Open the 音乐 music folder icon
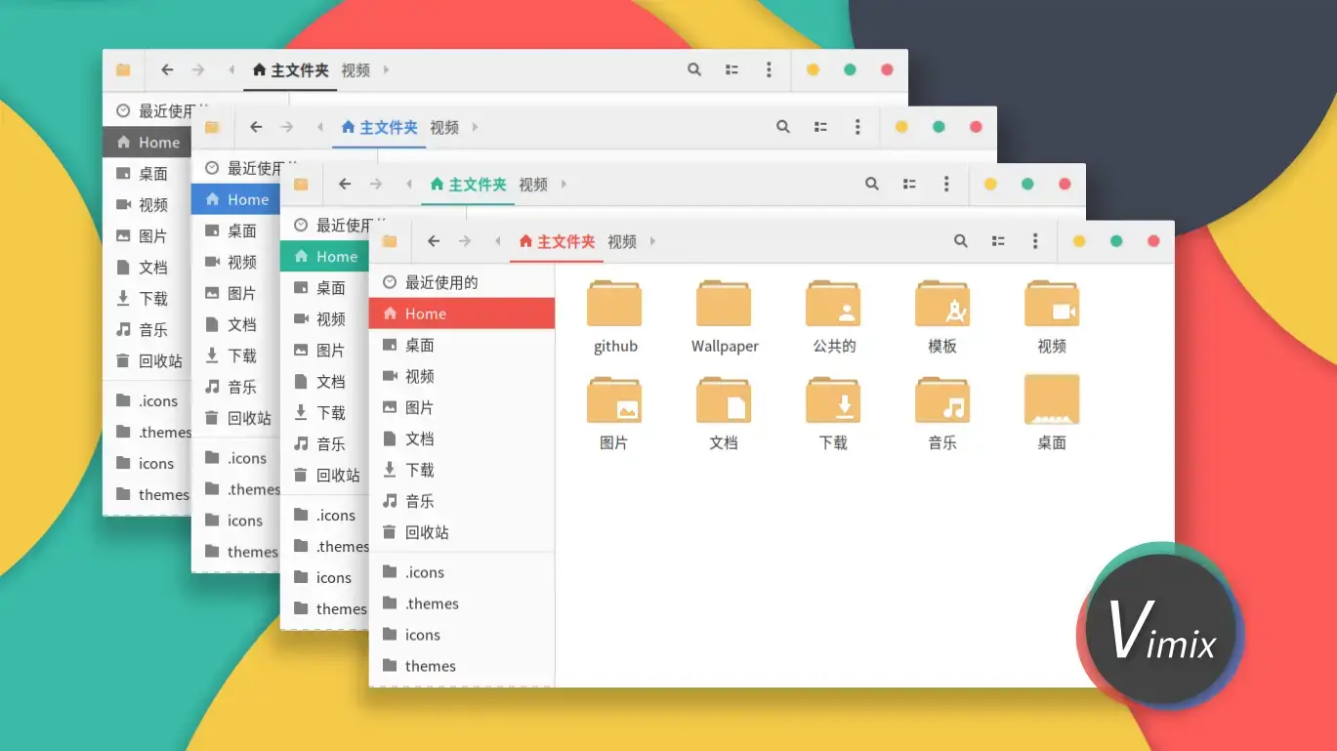The width and height of the screenshot is (1337, 751). [x=941, y=402]
